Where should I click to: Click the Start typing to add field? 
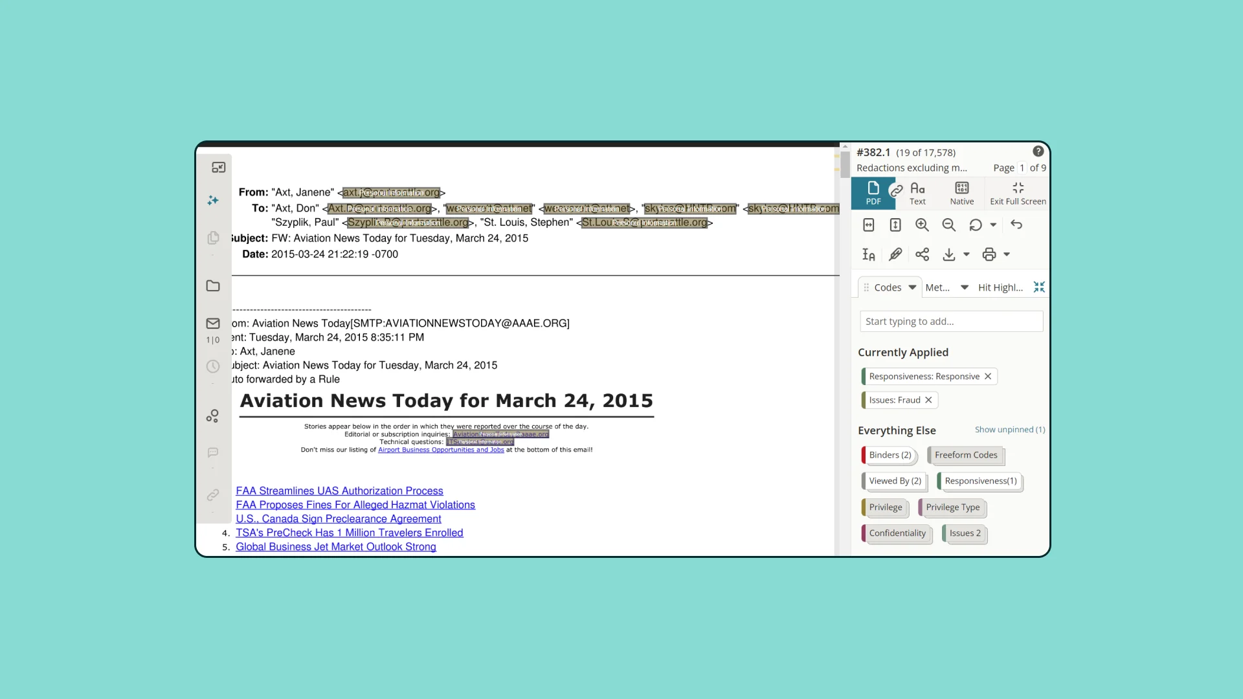[x=951, y=322]
